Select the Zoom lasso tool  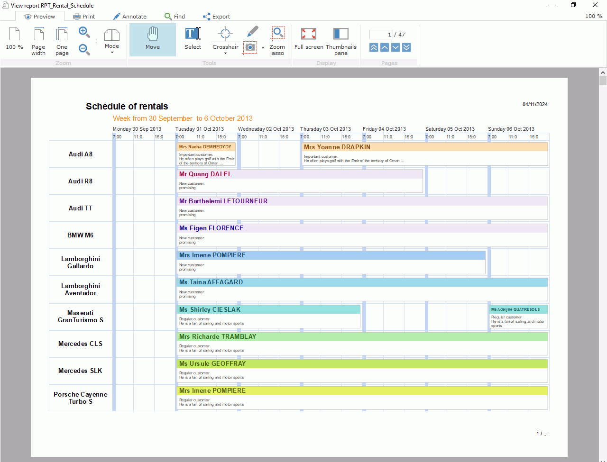tap(277, 41)
